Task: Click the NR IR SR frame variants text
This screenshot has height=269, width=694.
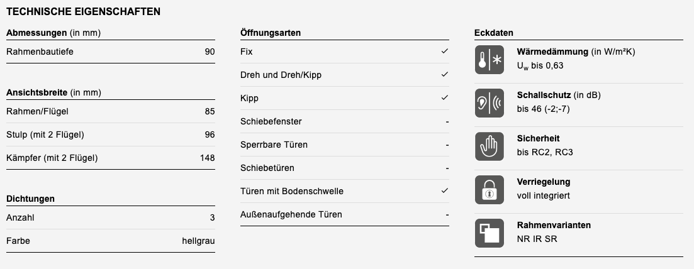Action: point(537,239)
